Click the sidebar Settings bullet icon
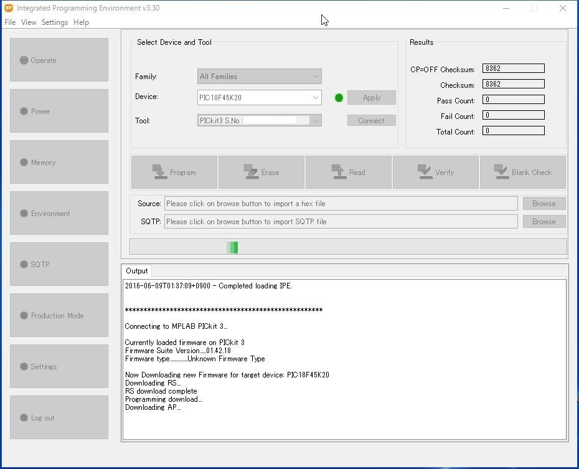The image size is (579, 469). pos(24,367)
